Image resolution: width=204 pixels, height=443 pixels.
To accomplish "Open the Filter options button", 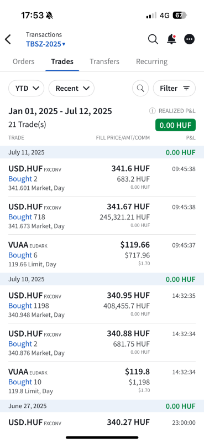I will (x=174, y=88).
